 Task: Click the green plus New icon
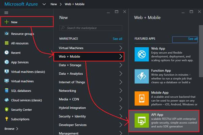6,22
